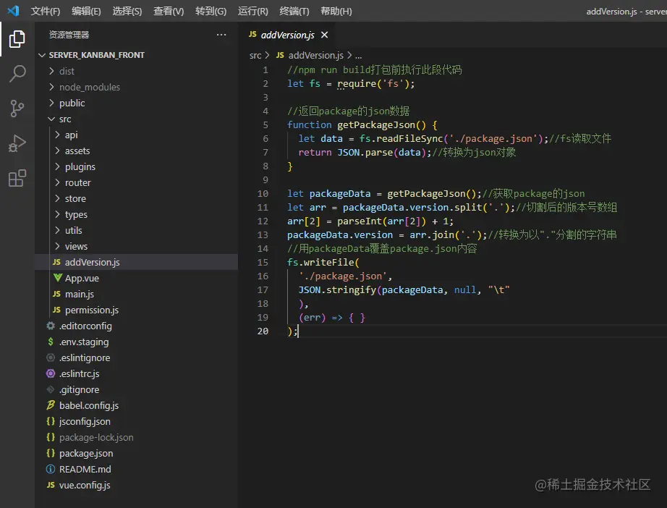667x508 pixels.
Task: Open App.vue in the file tree
Action: [82, 278]
